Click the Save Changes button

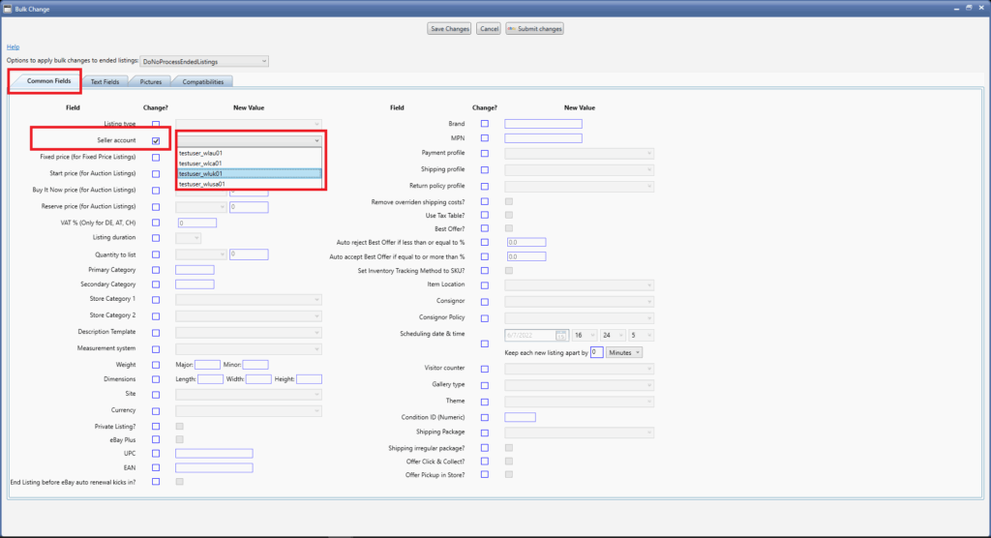tap(449, 29)
